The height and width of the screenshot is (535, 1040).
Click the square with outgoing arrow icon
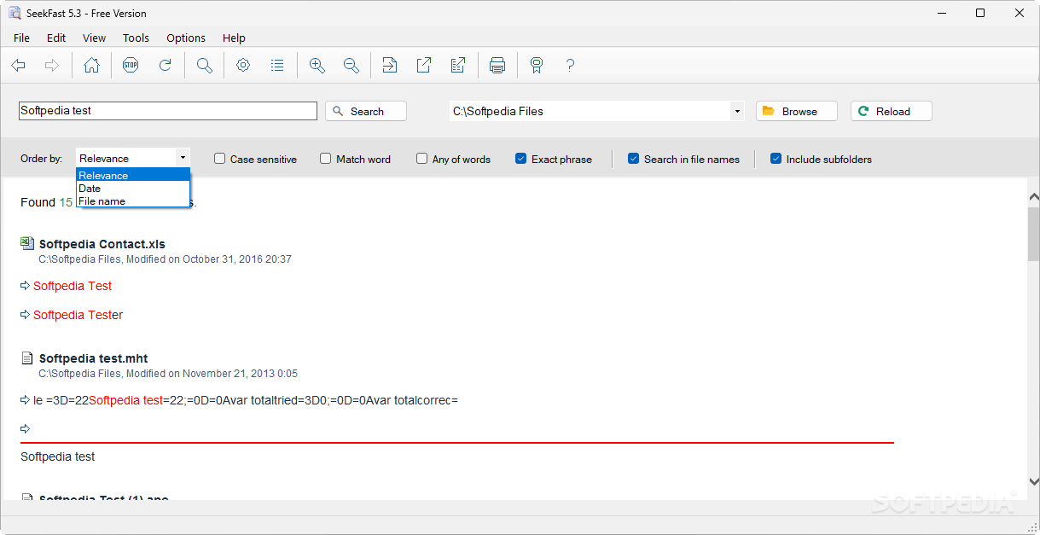pos(424,66)
